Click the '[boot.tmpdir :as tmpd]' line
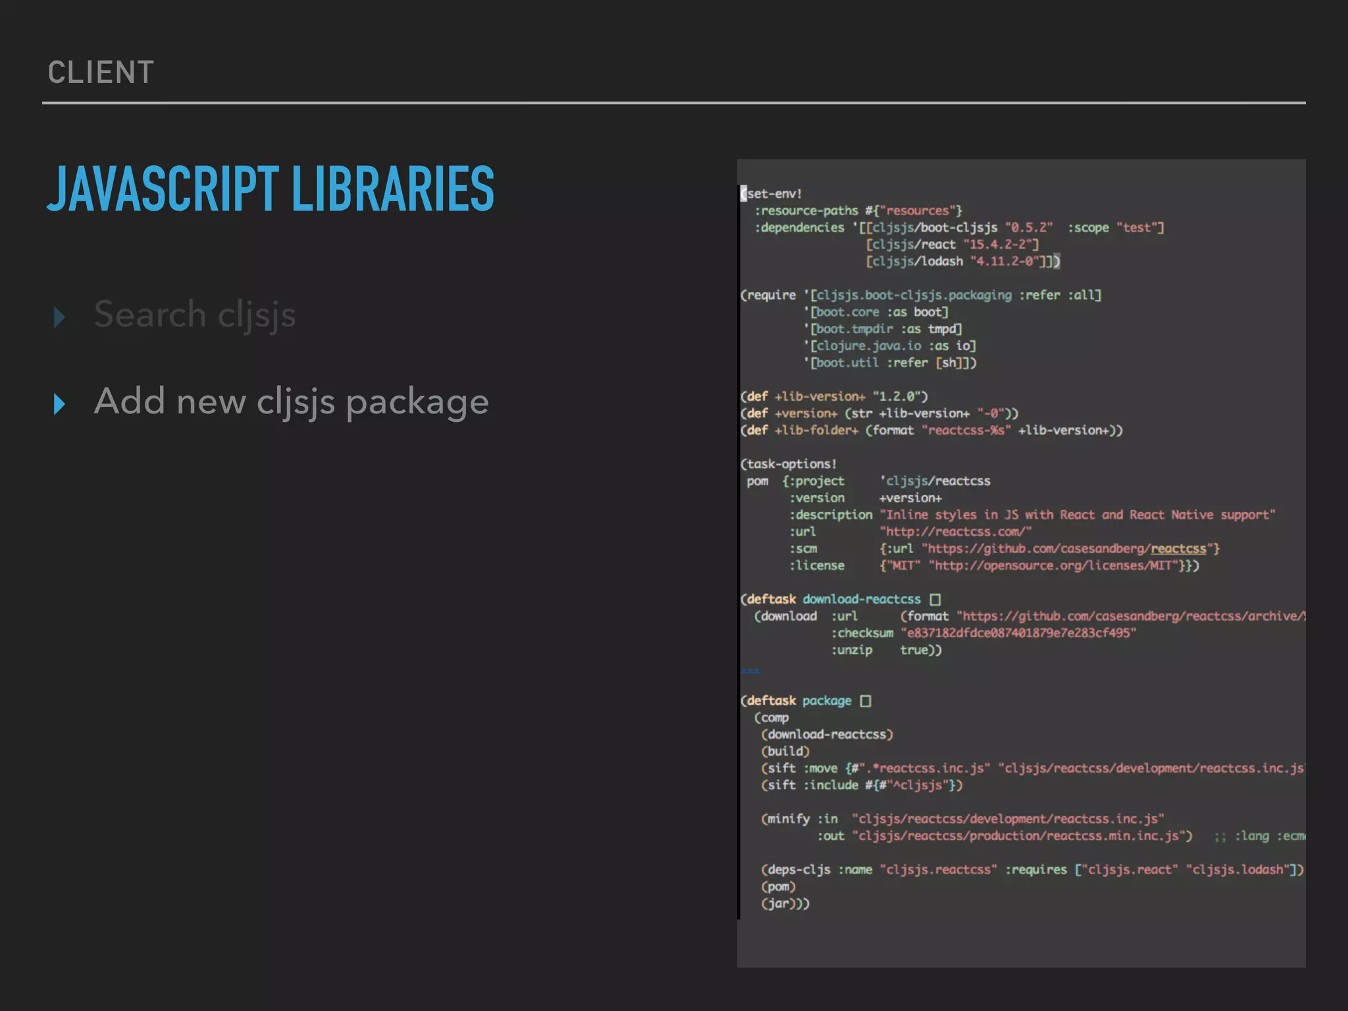 [883, 329]
